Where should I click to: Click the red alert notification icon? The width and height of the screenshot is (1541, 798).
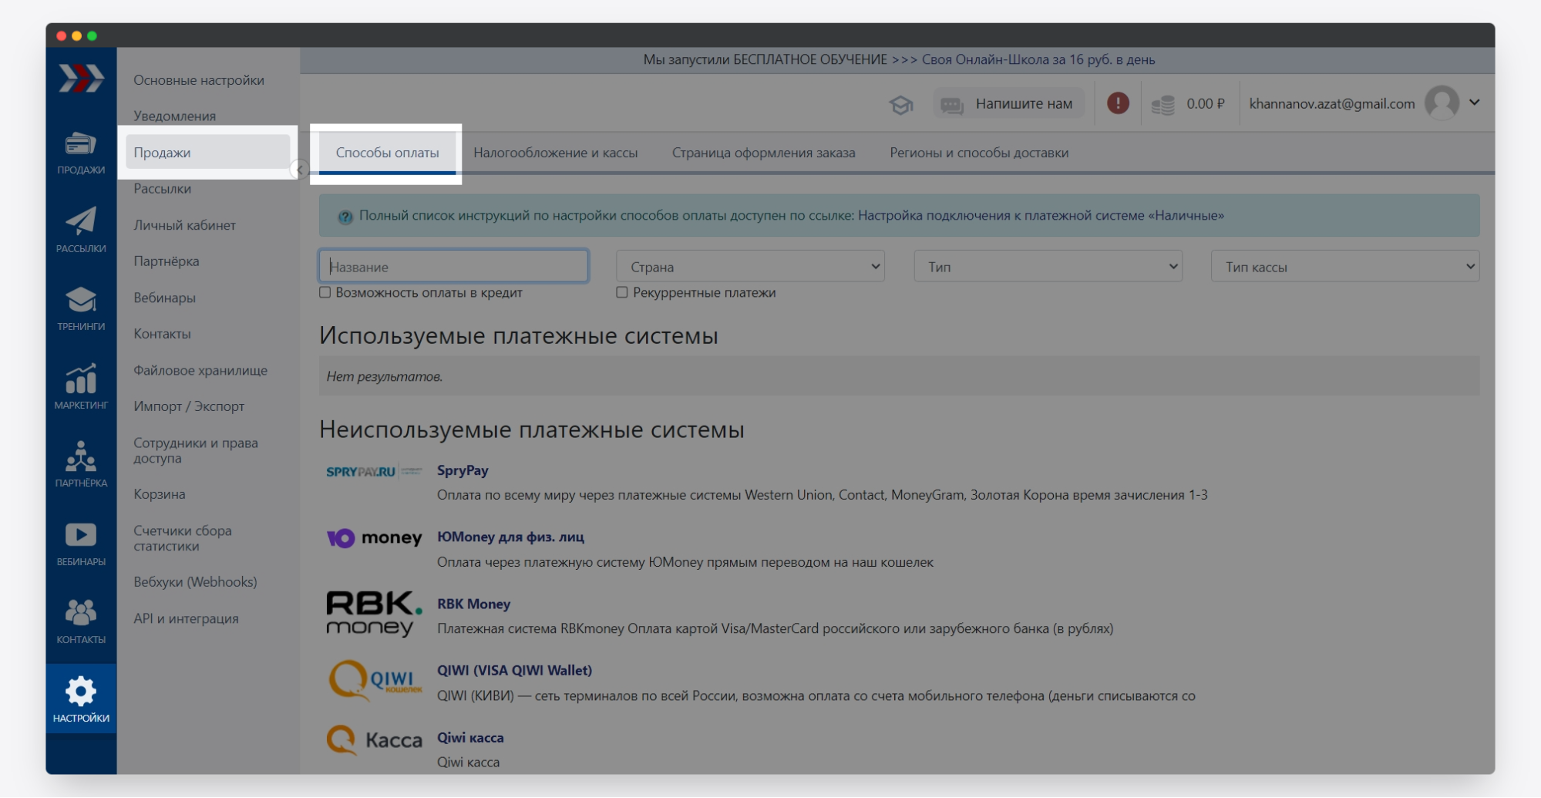point(1117,103)
